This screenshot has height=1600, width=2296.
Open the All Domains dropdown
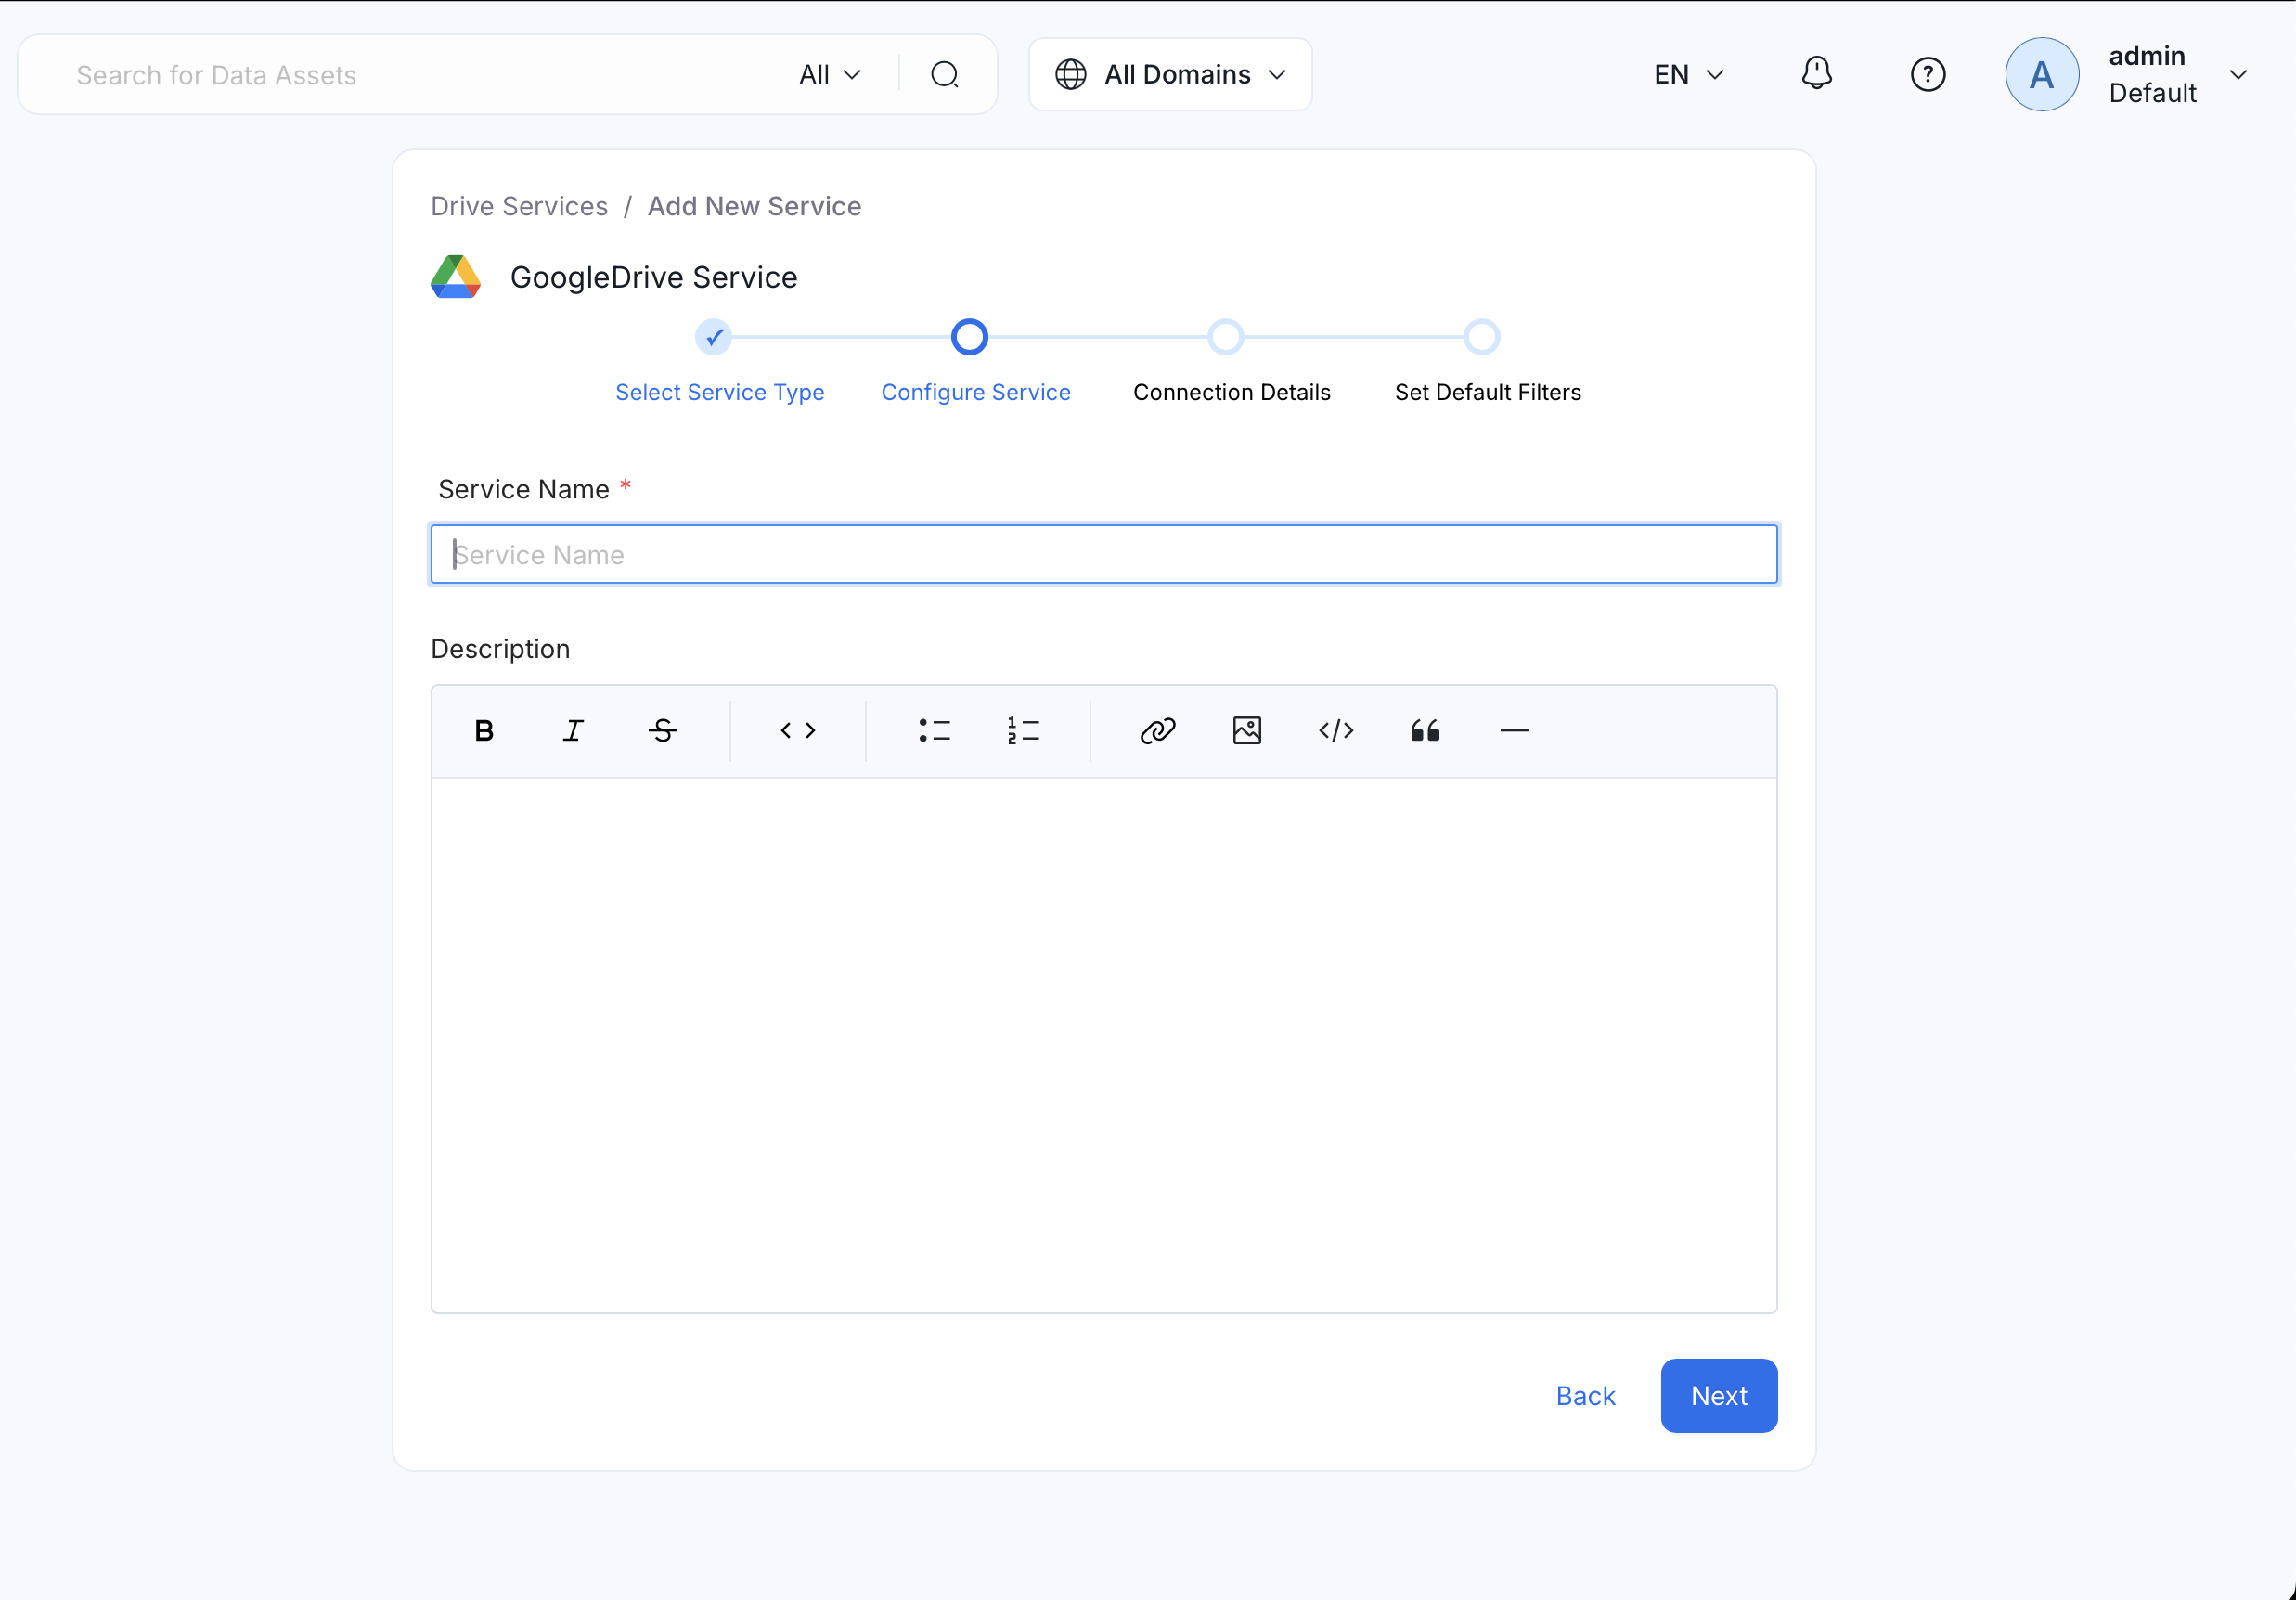click(x=1170, y=75)
